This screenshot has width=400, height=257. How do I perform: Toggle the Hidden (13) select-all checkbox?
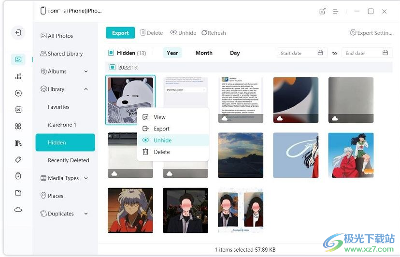click(x=111, y=53)
